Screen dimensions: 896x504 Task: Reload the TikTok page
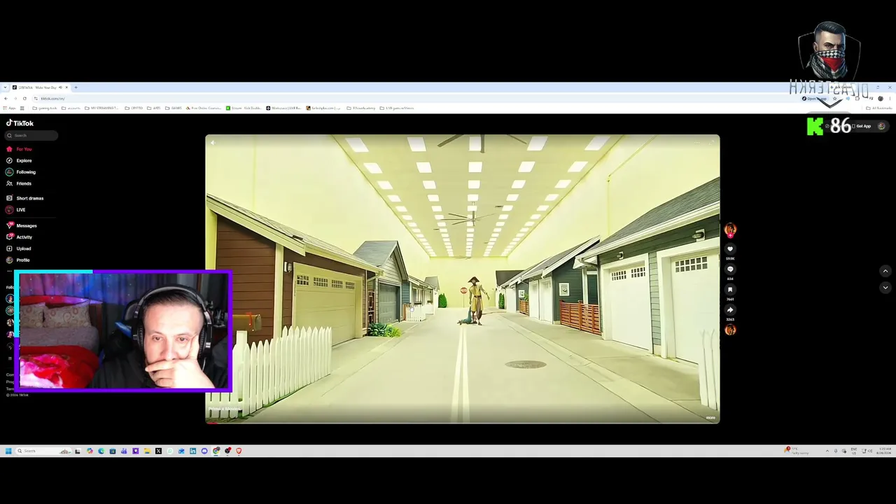tap(24, 99)
